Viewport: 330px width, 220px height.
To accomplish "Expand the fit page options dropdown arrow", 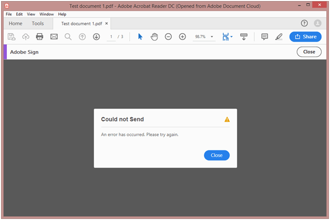I will coord(232,37).
